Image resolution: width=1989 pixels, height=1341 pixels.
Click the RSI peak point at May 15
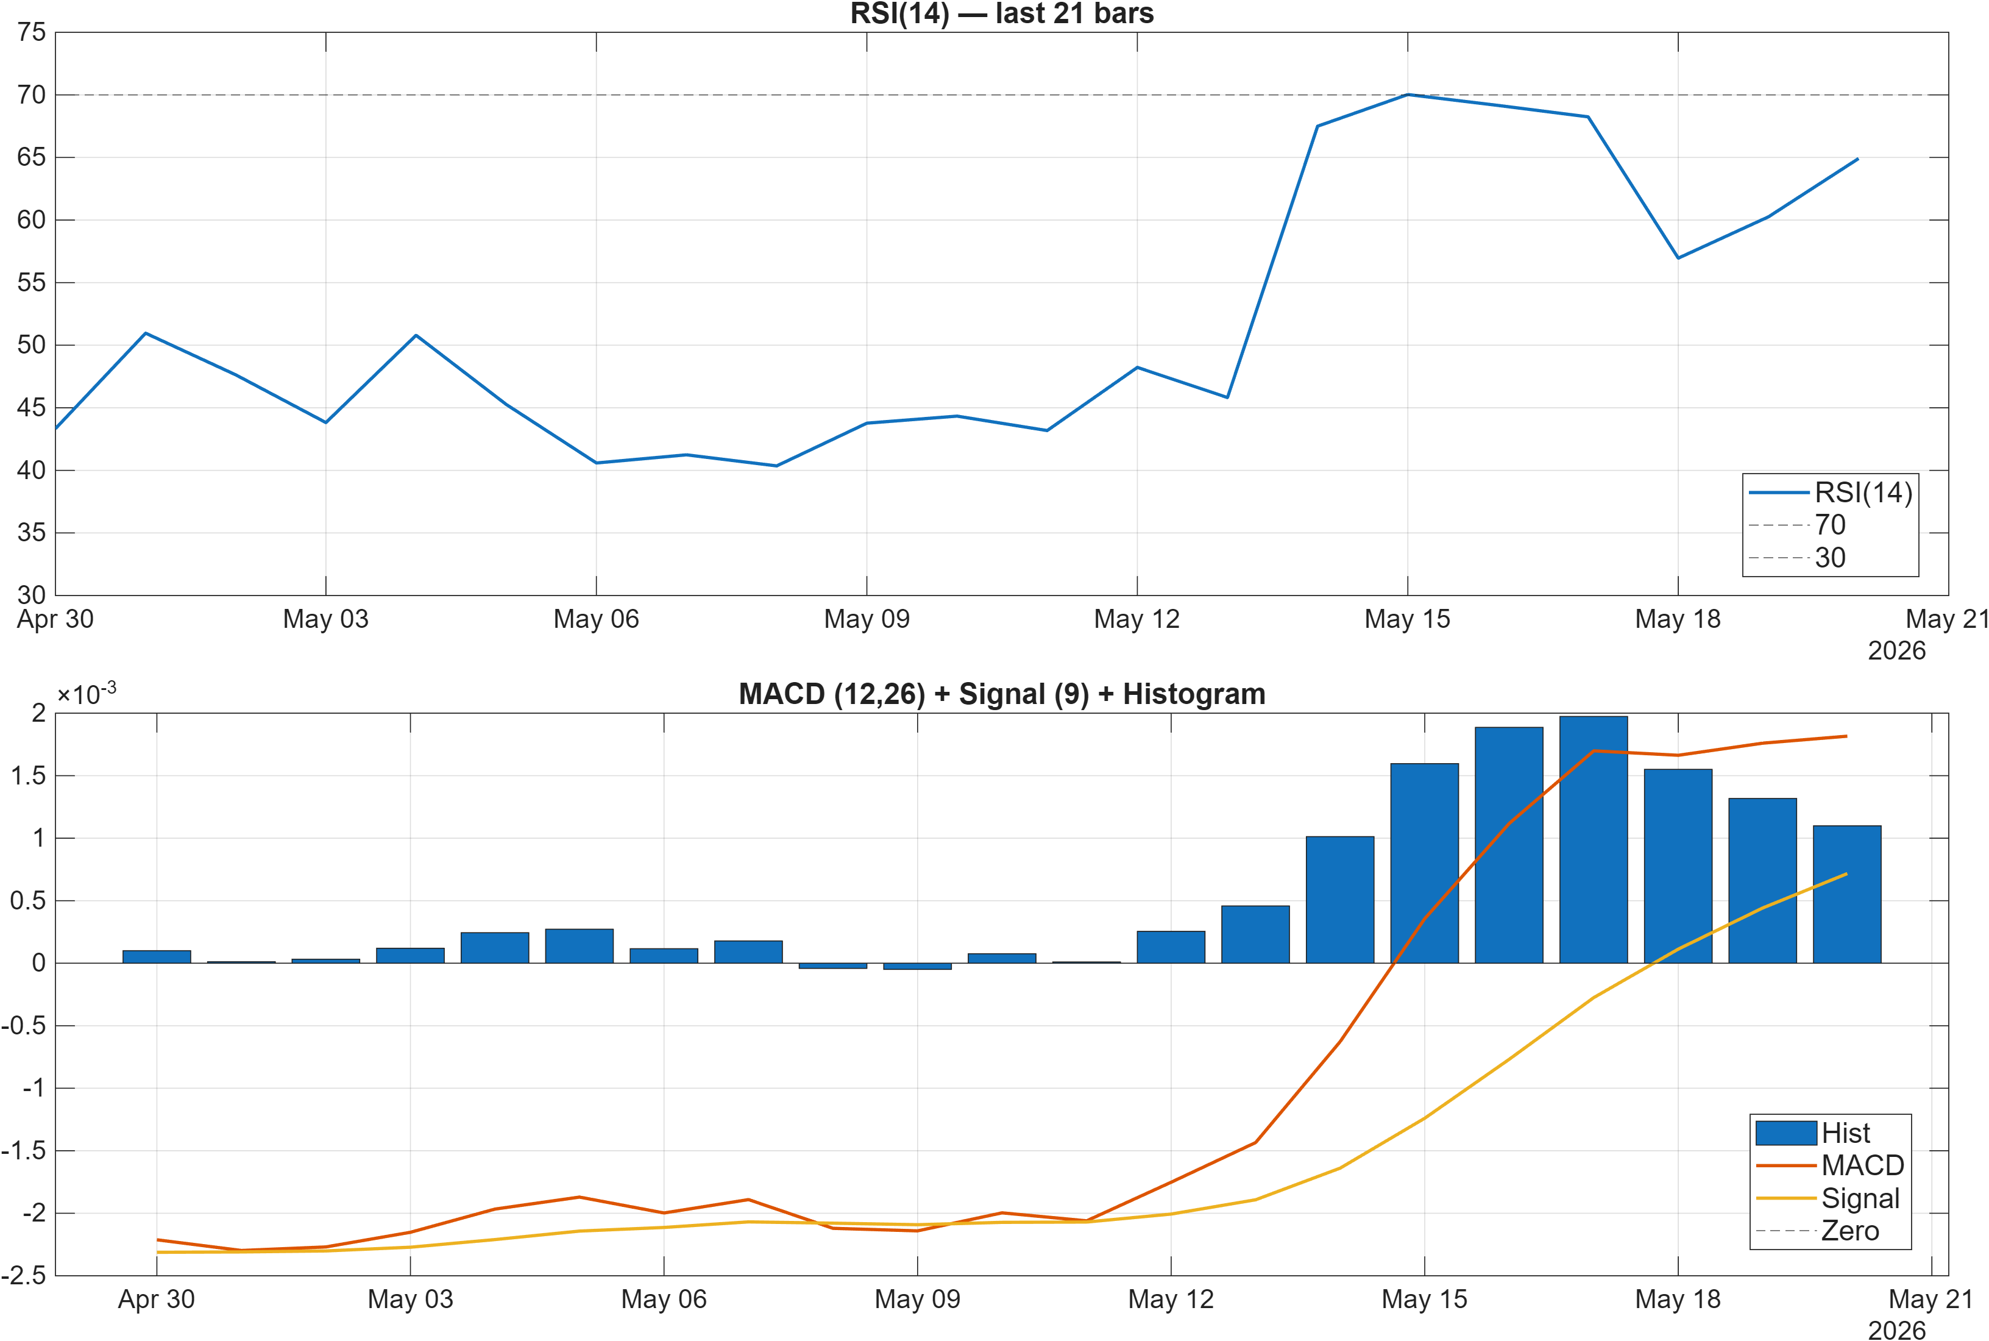tap(1408, 95)
